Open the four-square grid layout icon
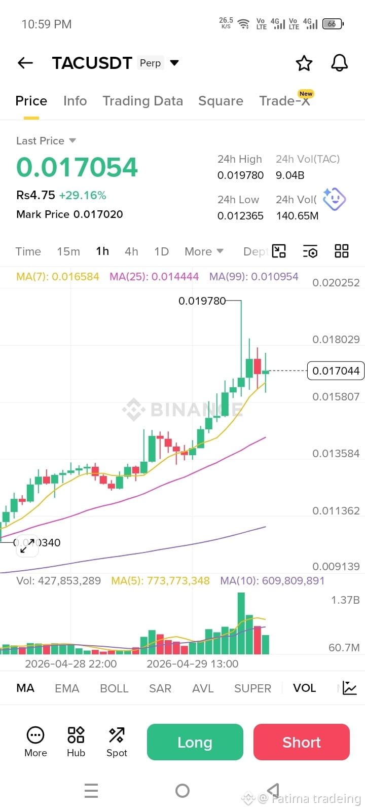 pyautogui.click(x=342, y=251)
